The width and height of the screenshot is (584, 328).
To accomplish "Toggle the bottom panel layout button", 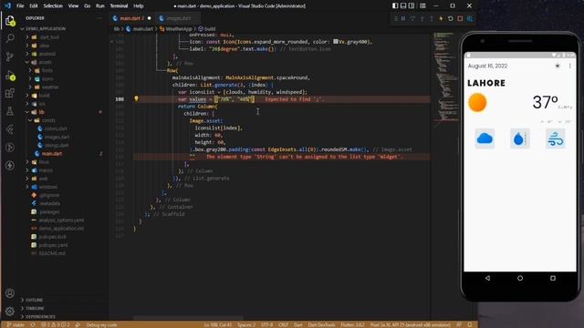I will [x=403, y=6].
